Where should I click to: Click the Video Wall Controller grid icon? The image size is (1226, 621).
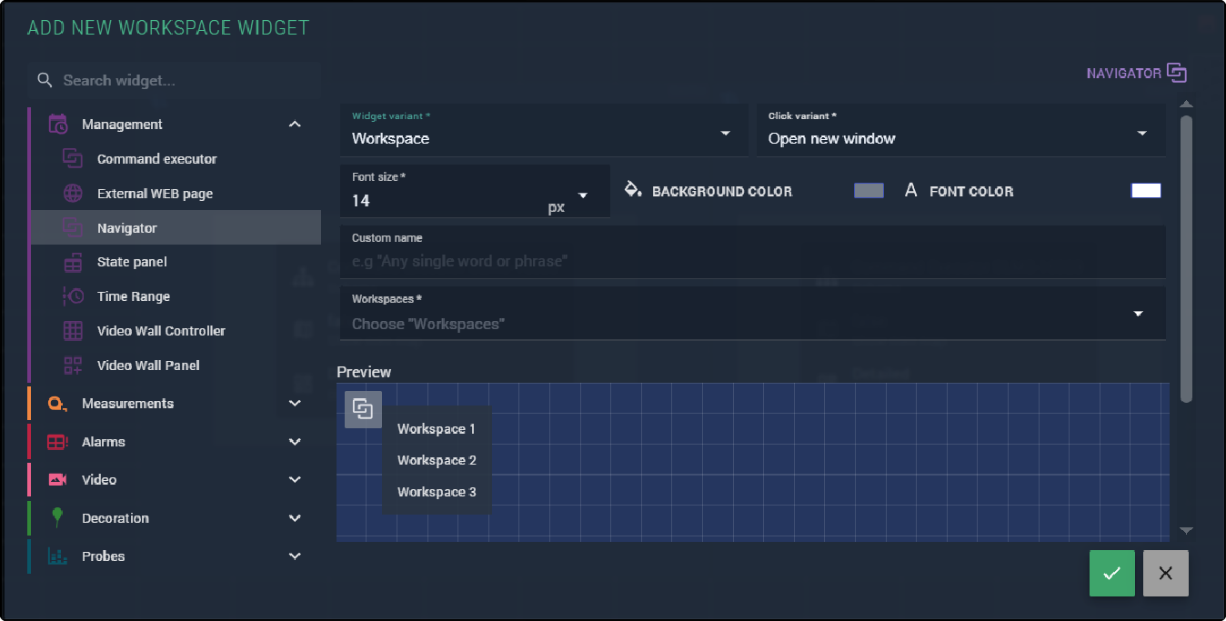click(73, 331)
